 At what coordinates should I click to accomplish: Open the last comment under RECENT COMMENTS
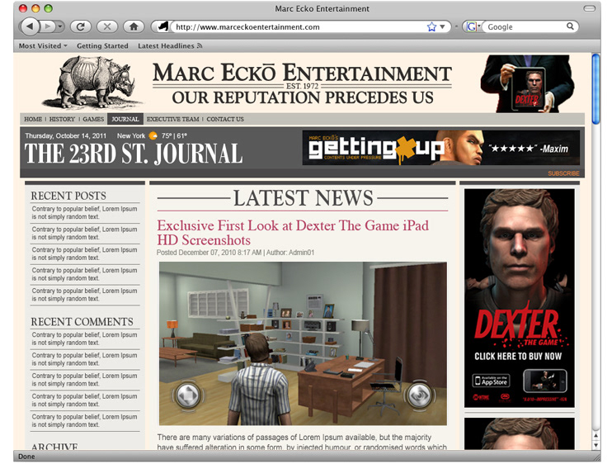click(x=85, y=421)
